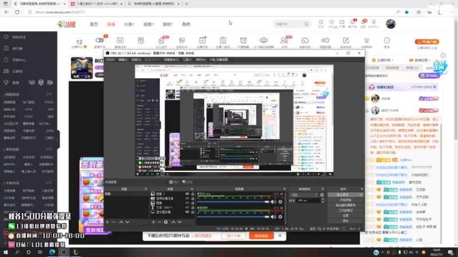Adjust the 桌面音频 volume slider
This screenshot has height=257, width=458.
[233, 217]
